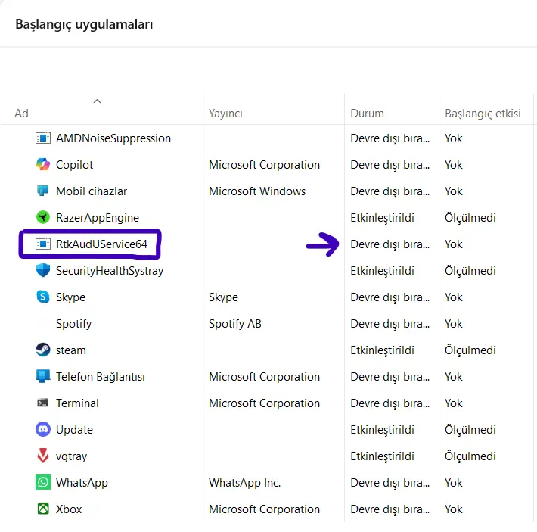
Task: Sort by Başlangıç etkisi column header
Action: (483, 114)
